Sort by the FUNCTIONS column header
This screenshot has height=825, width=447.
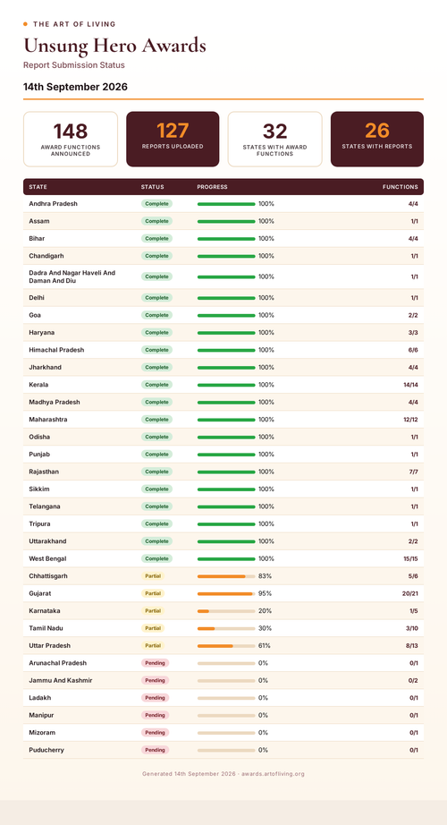(x=401, y=187)
